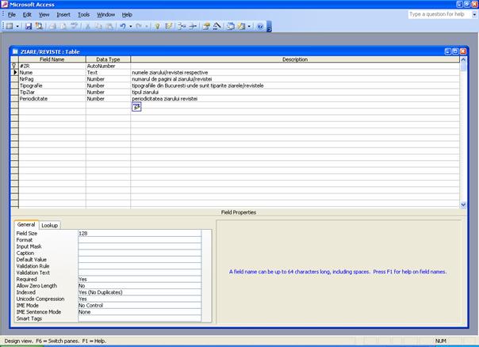Click the Data Type cell for Periodicitate
This screenshot has width=479, height=347.
coord(108,98)
